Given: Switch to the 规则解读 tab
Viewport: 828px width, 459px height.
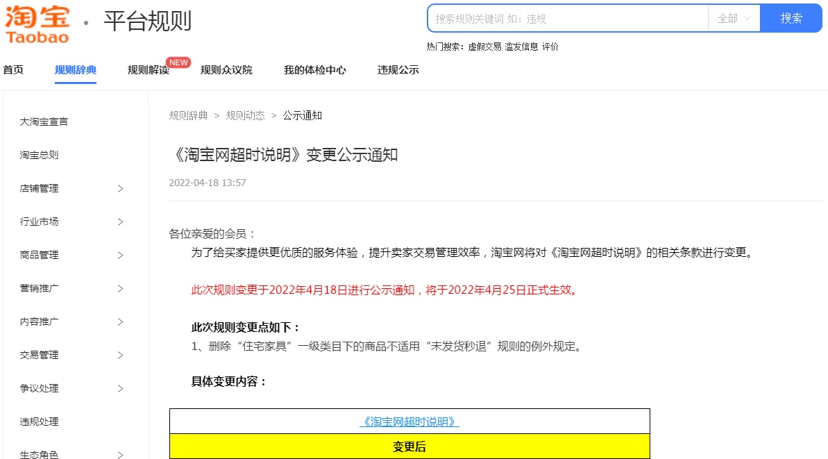Looking at the screenshot, I should 148,70.
